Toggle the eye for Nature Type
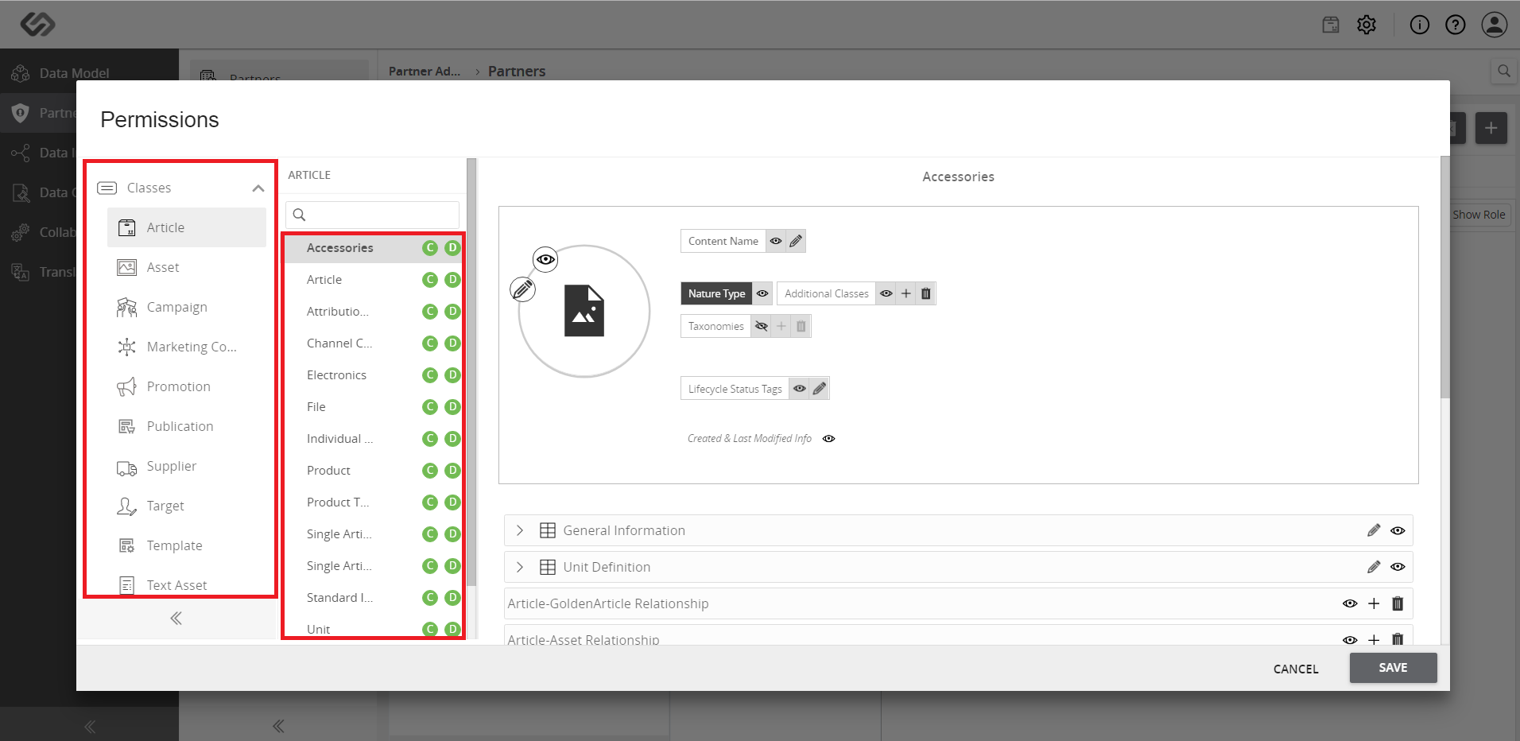The height and width of the screenshot is (741, 1520). tap(762, 293)
